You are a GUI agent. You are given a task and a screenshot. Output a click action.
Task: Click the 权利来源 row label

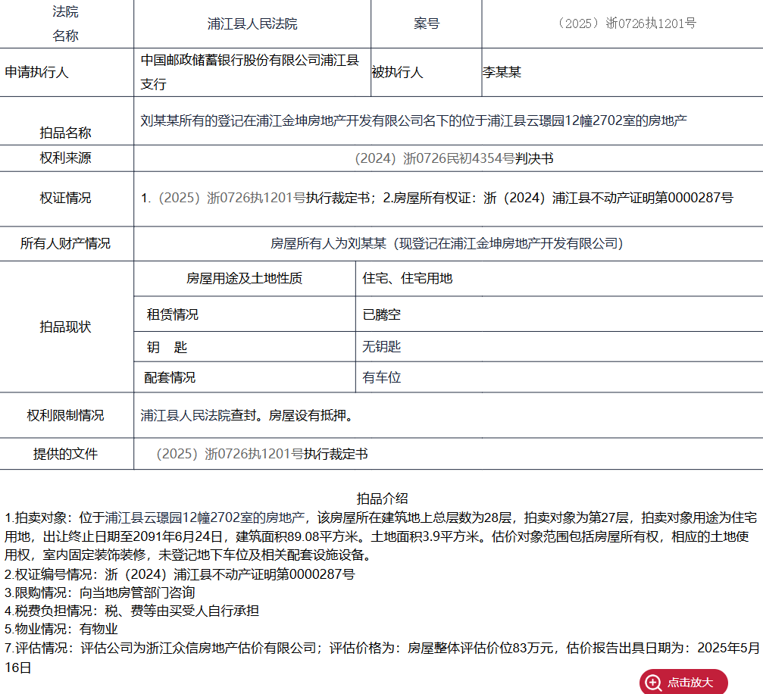tap(66, 158)
